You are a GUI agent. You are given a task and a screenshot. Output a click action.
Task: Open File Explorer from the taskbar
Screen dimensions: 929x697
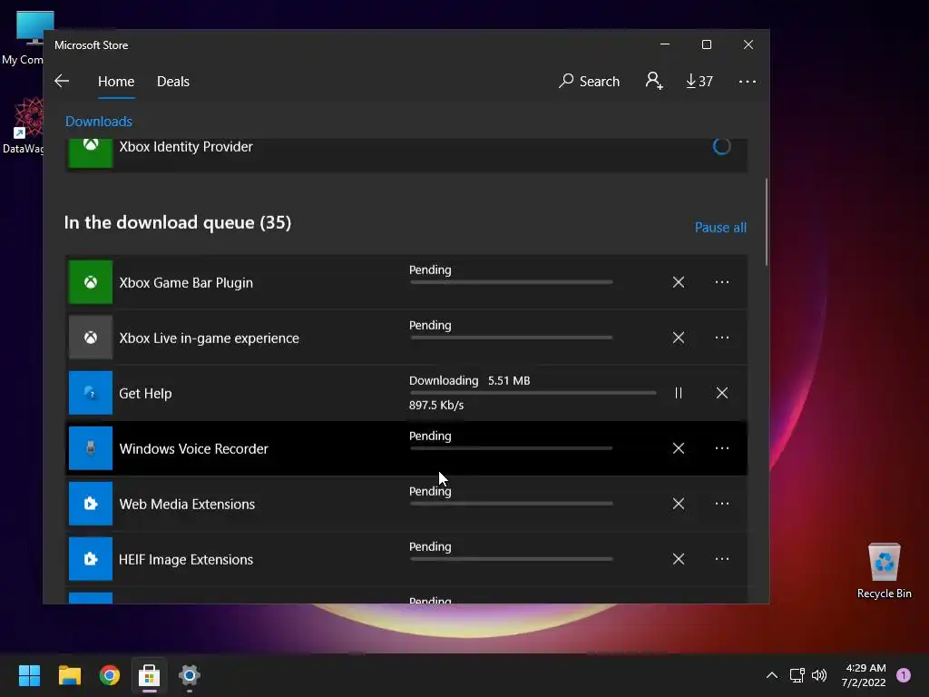69,675
